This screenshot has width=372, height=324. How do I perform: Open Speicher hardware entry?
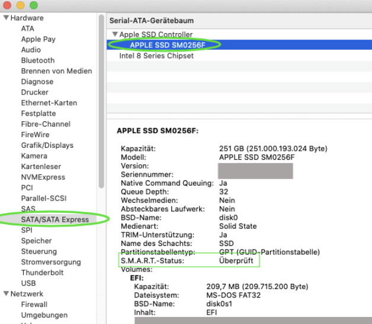click(36, 241)
